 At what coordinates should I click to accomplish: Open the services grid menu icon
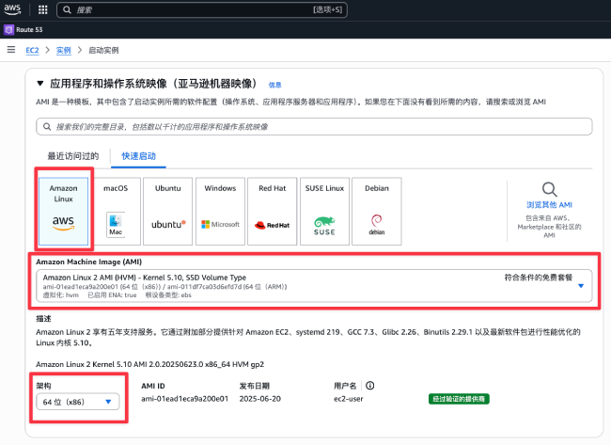(x=43, y=9)
